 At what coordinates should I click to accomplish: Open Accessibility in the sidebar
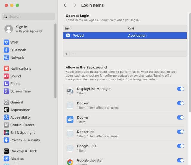[x=20, y=117]
